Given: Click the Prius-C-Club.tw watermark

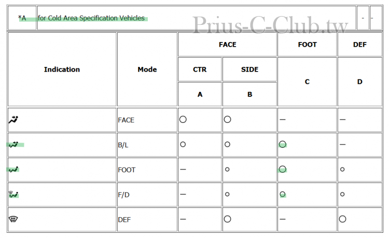Looking at the screenshot, I should (270, 24).
